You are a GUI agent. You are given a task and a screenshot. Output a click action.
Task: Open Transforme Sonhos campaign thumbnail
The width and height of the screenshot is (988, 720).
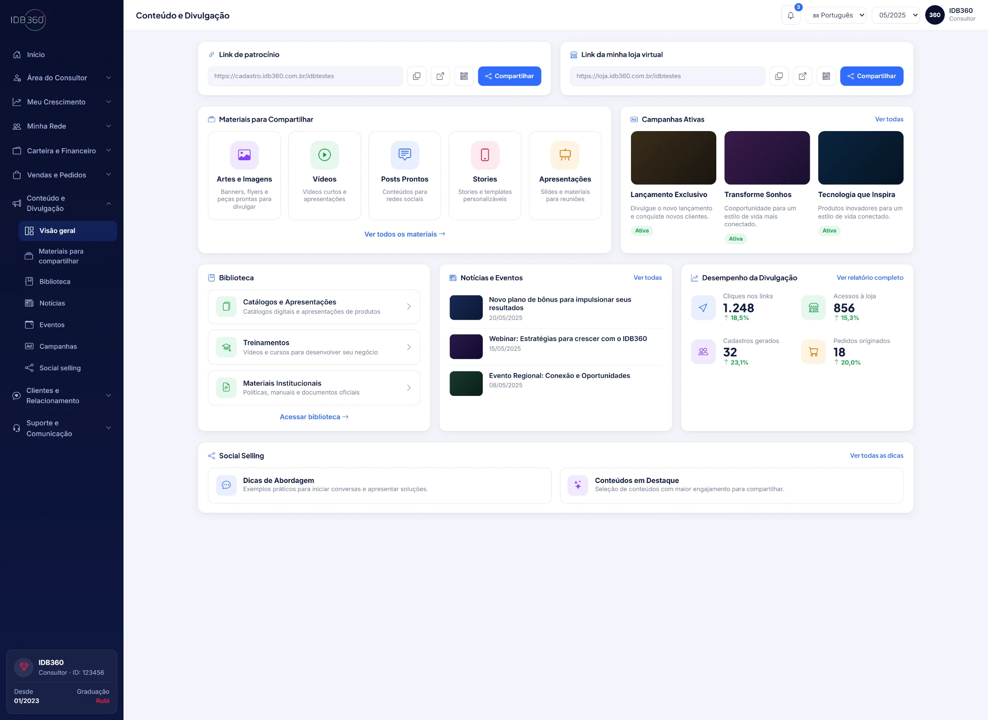coord(767,158)
